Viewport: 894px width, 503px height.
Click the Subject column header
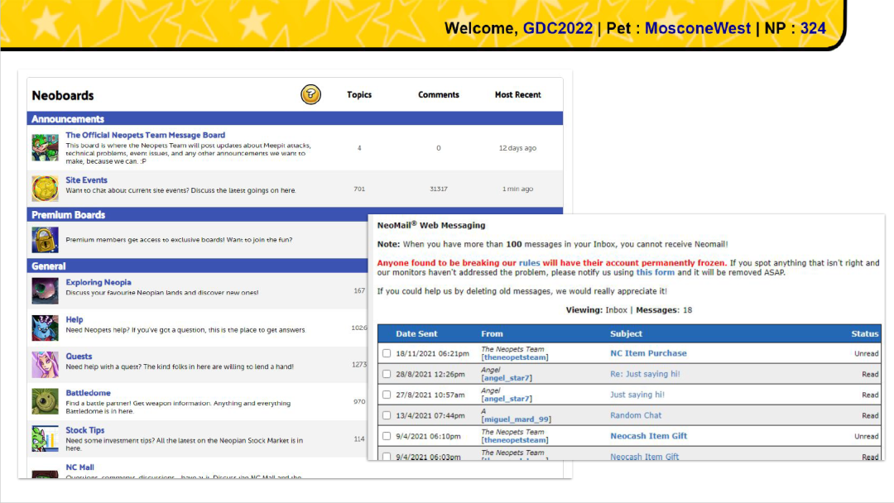626,333
